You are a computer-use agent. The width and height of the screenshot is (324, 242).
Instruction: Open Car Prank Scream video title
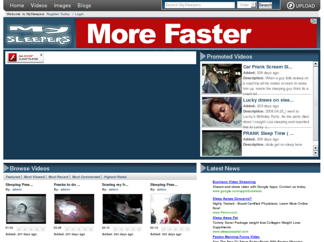coord(267,67)
